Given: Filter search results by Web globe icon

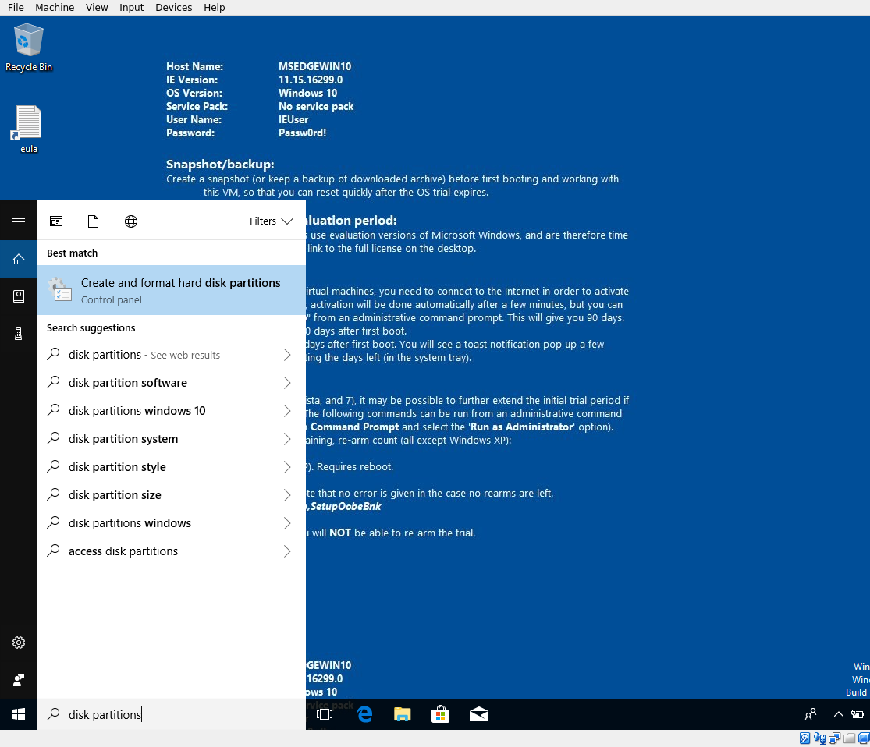Looking at the screenshot, I should click(131, 221).
